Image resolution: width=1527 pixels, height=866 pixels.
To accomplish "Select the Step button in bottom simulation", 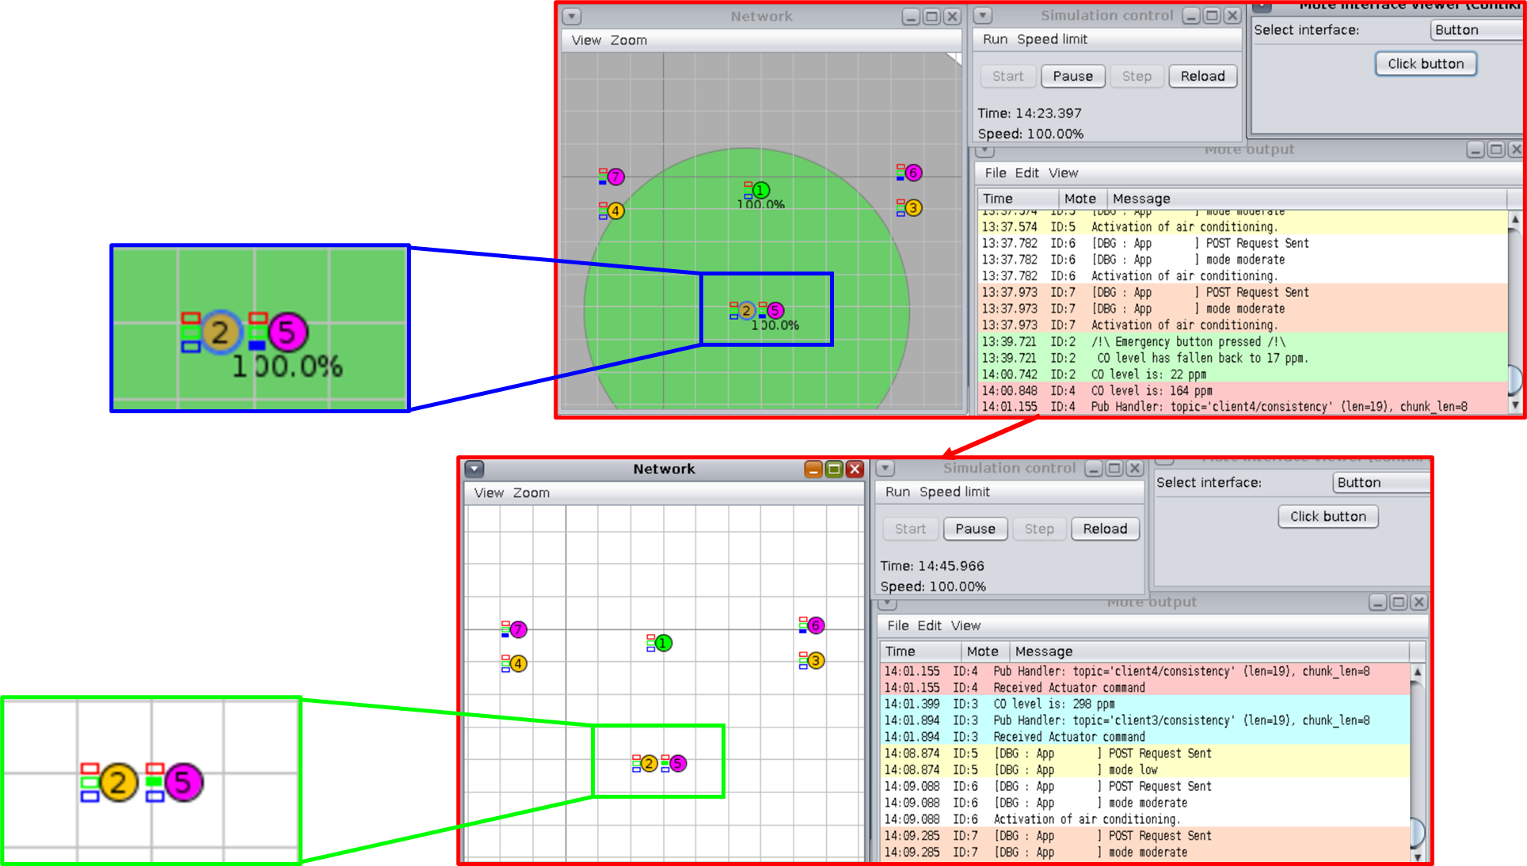I will click(1039, 529).
